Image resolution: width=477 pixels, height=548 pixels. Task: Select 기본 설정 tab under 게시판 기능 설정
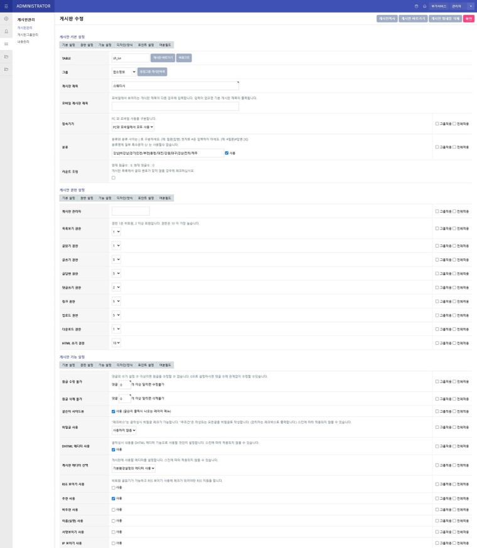[68, 365]
